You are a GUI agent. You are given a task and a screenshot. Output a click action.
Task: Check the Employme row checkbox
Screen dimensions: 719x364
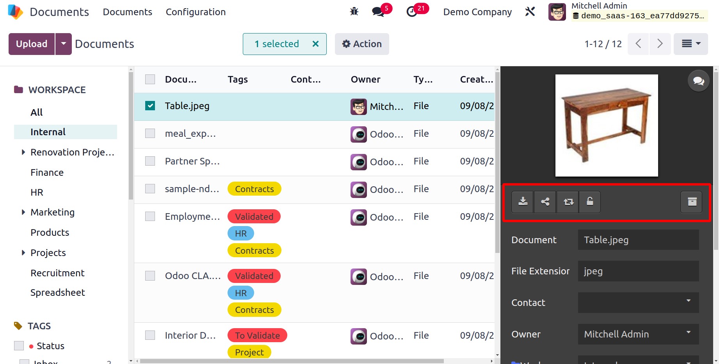point(150,217)
